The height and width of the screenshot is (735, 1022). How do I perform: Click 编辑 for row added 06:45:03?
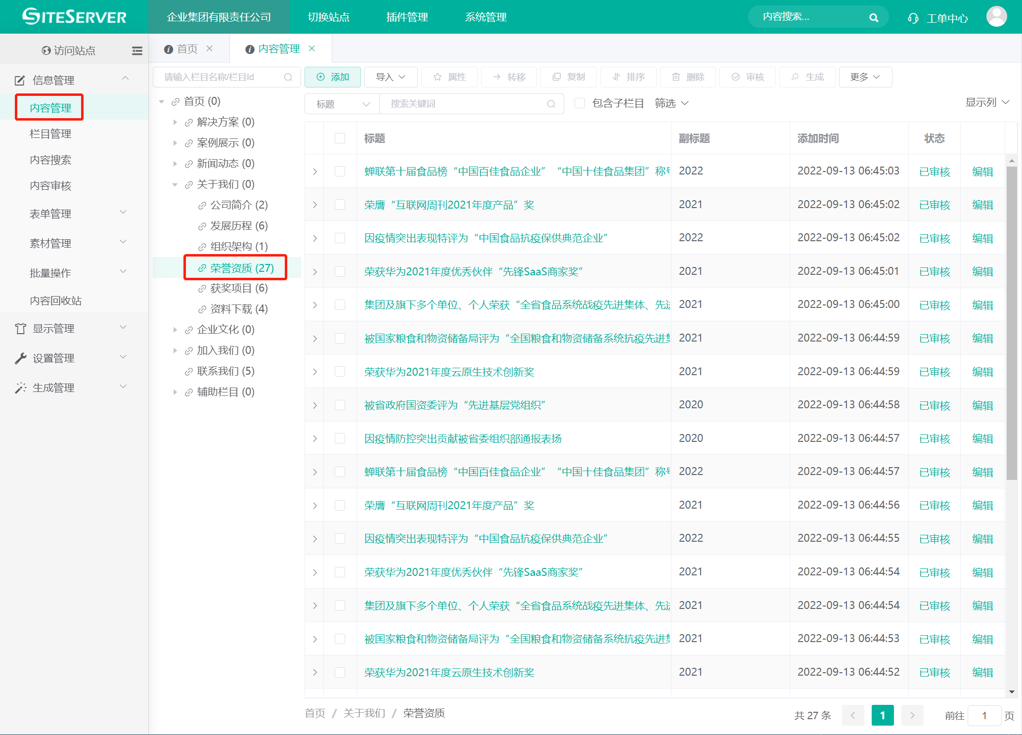[982, 172]
